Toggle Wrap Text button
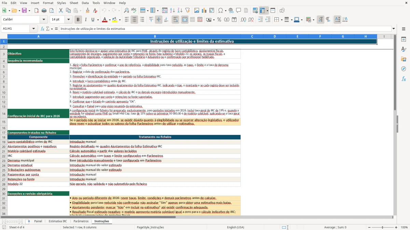This screenshot has width=410, height=230. (175, 20)
